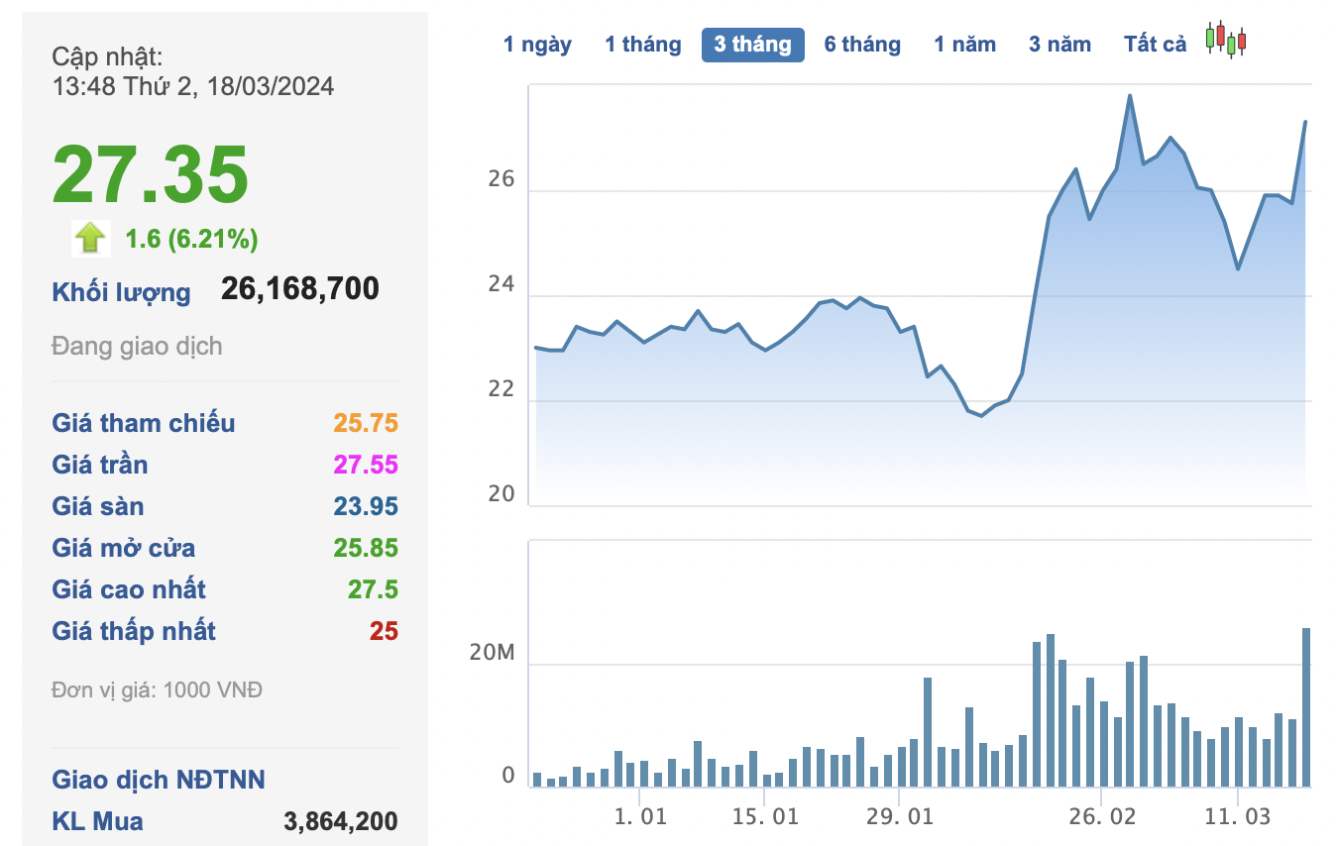1336x846 pixels.
Task: Select the '1 tháng' time range tab
Action: (x=643, y=45)
